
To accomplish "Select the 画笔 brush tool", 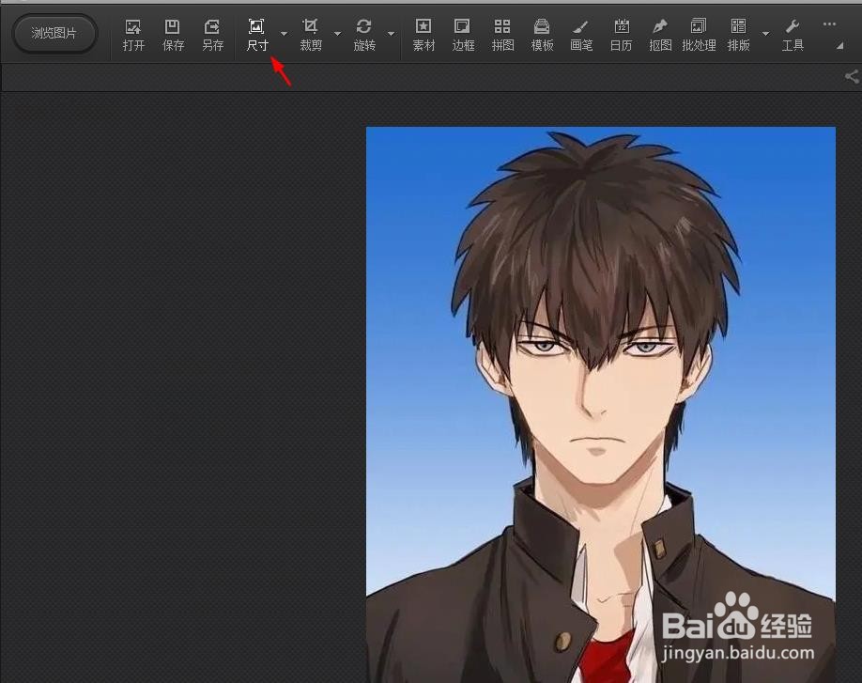I will pyautogui.click(x=581, y=35).
